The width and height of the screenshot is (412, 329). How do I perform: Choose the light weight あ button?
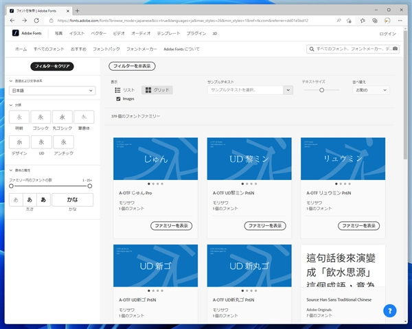(16, 200)
